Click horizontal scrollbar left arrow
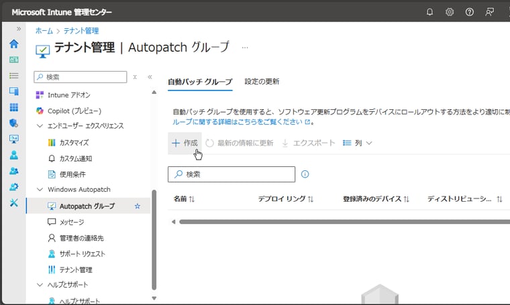This screenshot has height=305, width=510. 173,222
